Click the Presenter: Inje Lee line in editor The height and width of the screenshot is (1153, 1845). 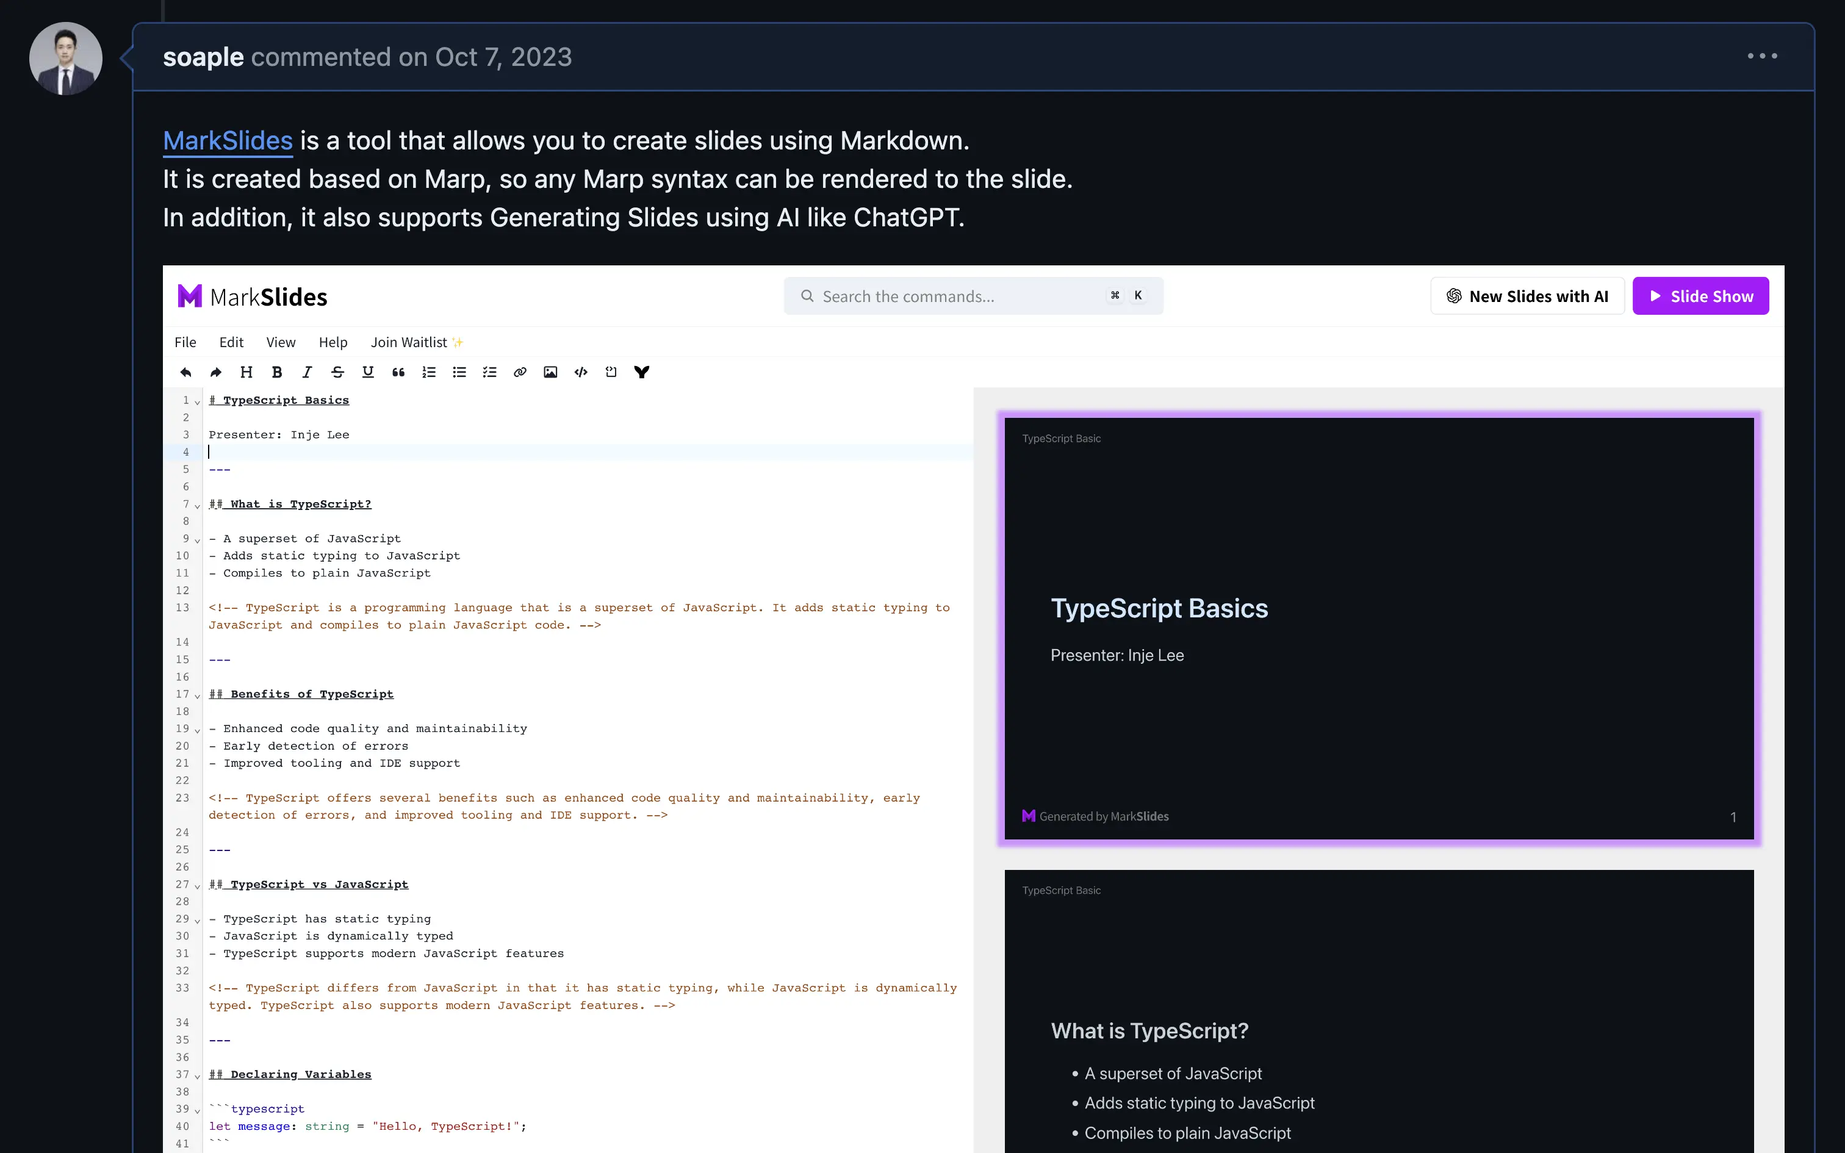coord(279,434)
